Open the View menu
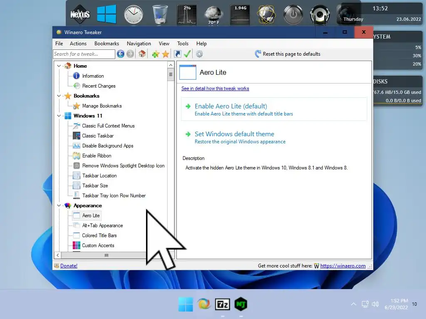 (164, 43)
